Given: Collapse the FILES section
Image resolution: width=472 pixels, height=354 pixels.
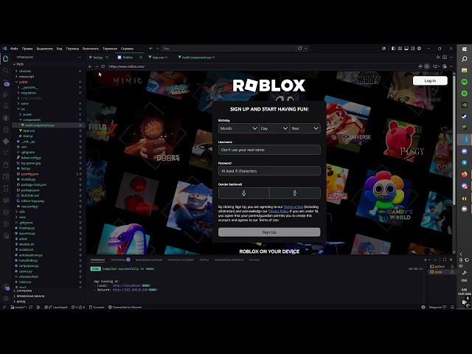Looking at the screenshot, I should coord(18,64).
